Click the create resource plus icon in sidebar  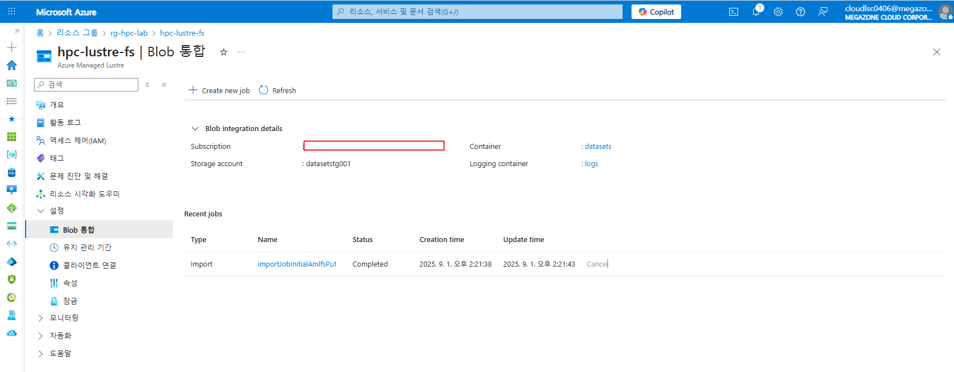click(x=12, y=47)
